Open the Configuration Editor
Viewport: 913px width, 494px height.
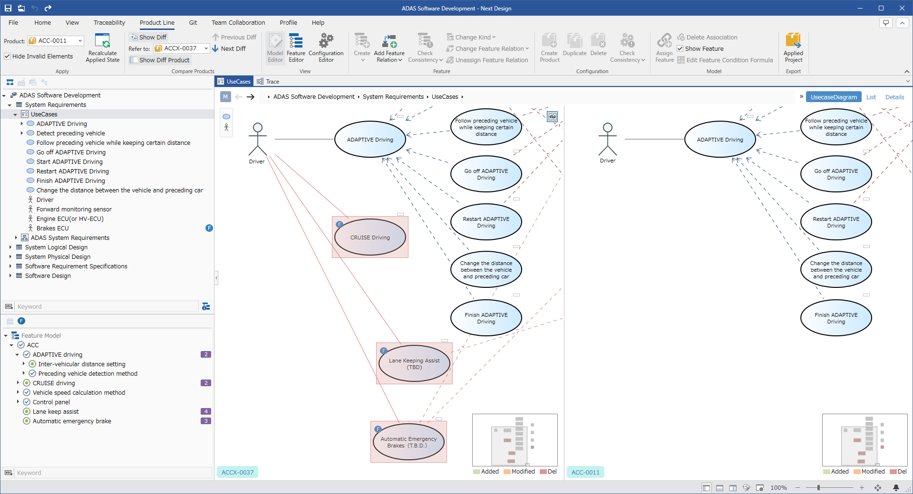pyautogui.click(x=326, y=47)
